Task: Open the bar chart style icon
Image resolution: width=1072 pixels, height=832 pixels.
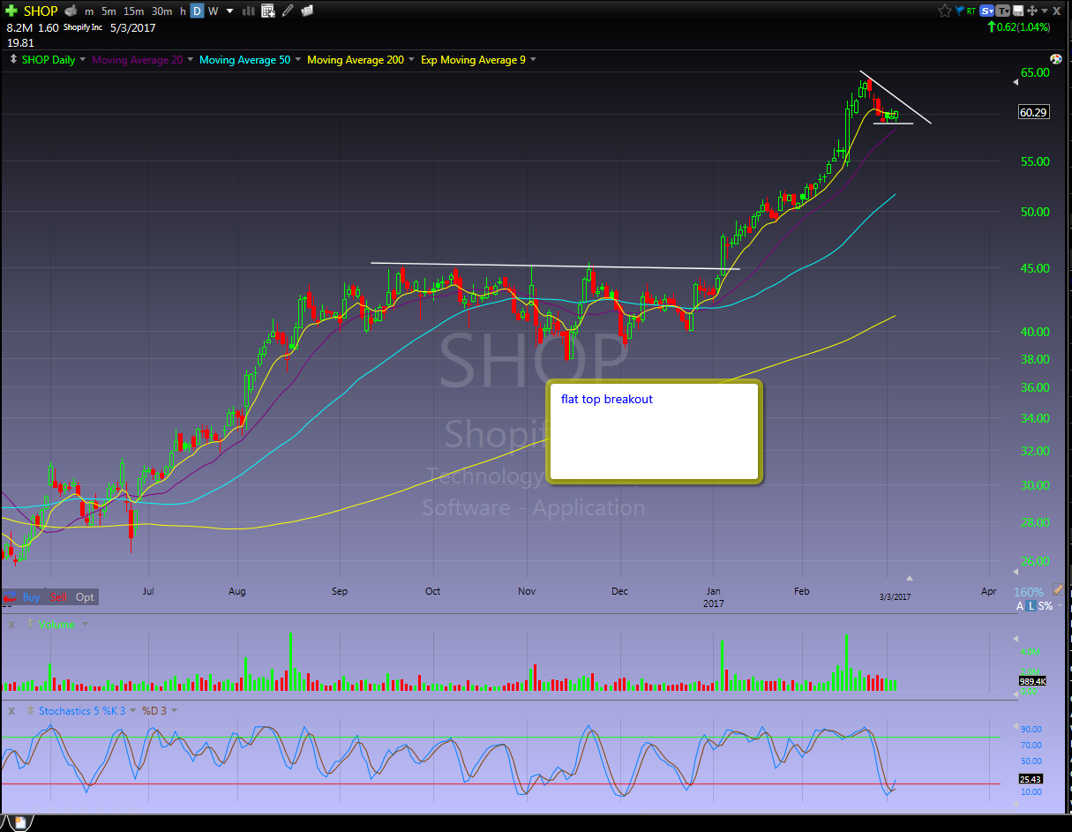Action: (248, 11)
